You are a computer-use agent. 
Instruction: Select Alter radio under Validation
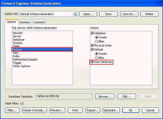tap(97, 41)
